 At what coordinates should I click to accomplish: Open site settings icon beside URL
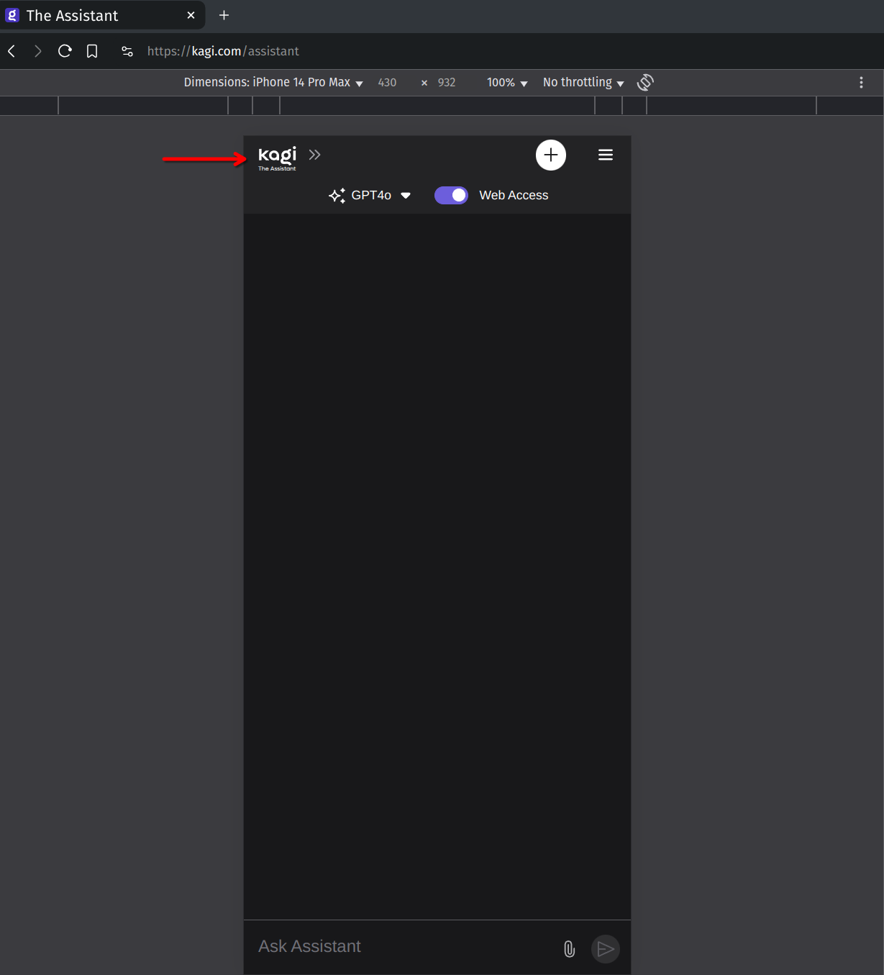pyautogui.click(x=127, y=51)
